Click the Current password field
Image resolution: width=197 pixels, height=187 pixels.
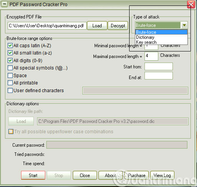tap(117, 145)
